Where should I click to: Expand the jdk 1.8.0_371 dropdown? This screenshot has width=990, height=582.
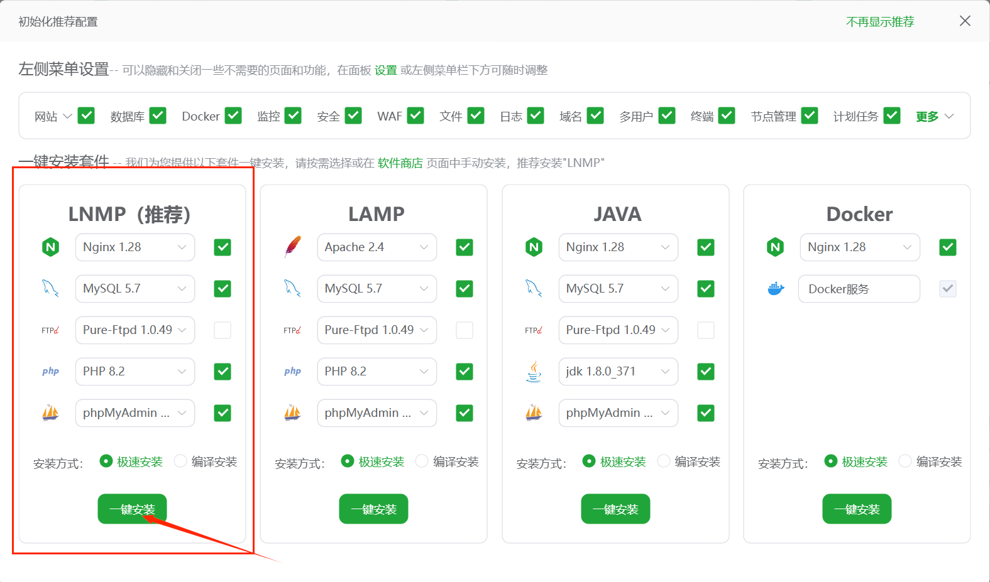pyautogui.click(x=618, y=372)
